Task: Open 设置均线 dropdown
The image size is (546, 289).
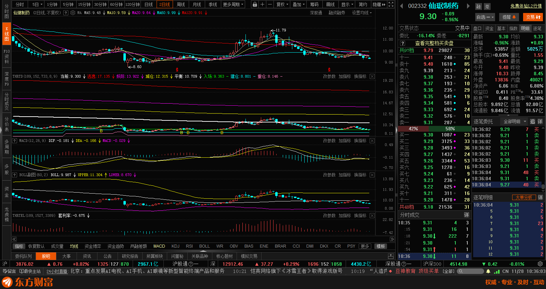Action: (362, 13)
